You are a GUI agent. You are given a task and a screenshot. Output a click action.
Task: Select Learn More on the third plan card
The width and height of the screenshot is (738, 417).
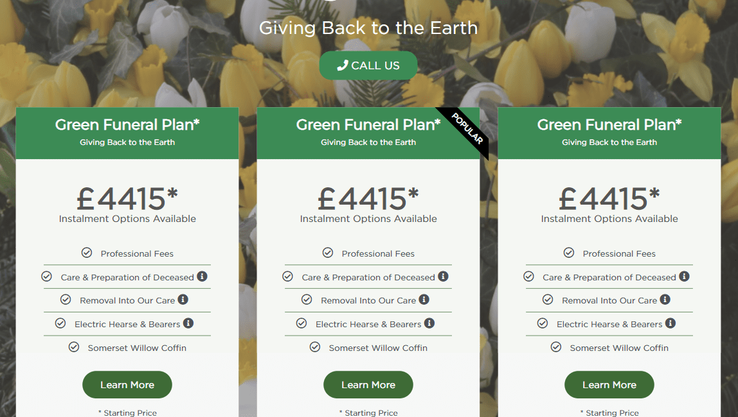point(609,384)
